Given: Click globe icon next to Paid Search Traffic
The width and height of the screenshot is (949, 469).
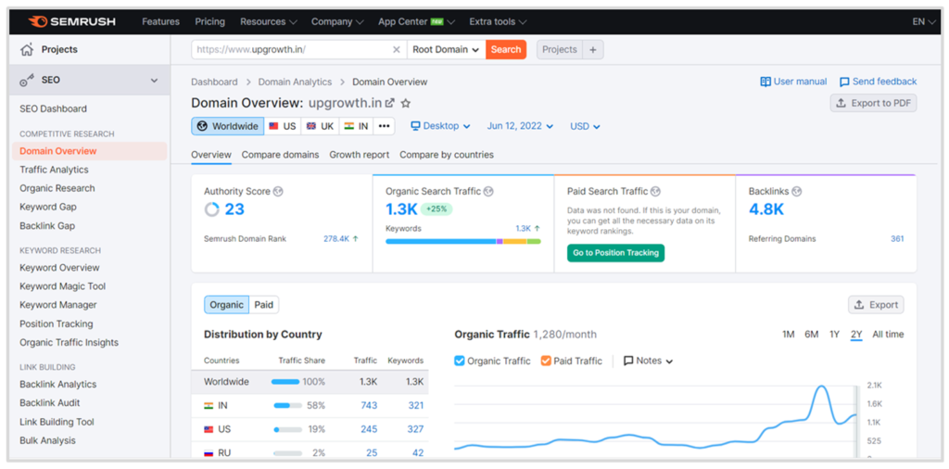Looking at the screenshot, I should point(655,191).
